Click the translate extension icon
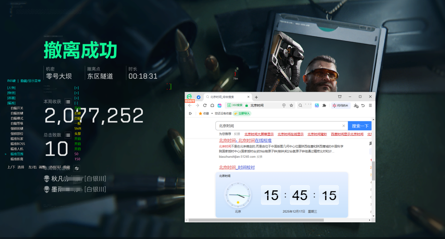The height and width of the screenshot is (239, 445). point(317,105)
